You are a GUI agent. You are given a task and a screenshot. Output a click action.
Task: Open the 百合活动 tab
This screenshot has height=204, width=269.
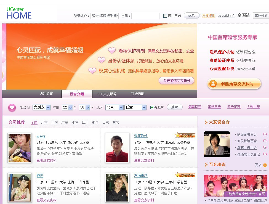pos(138,94)
